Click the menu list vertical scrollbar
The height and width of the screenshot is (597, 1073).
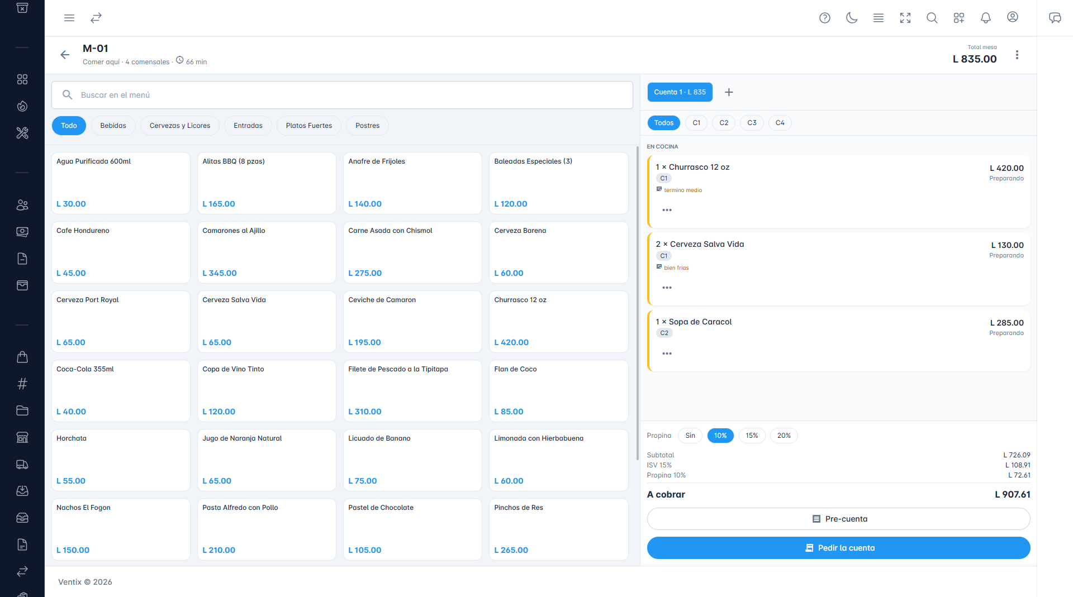pos(638,303)
